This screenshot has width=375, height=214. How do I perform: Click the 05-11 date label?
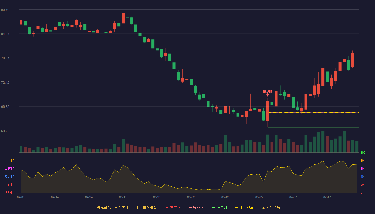[123, 197]
